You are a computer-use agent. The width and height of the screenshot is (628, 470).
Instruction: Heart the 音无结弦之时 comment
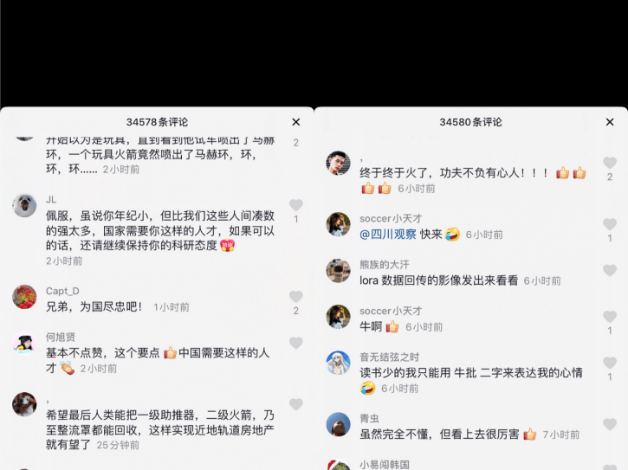tap(610, 363)
